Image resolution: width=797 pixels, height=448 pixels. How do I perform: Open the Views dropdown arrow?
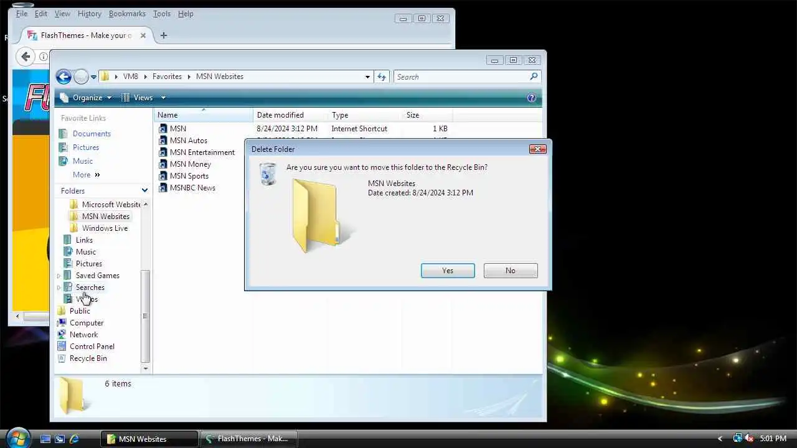pos(163,98)
